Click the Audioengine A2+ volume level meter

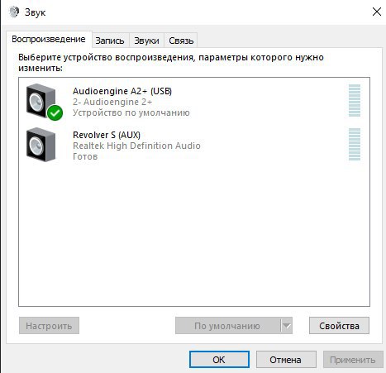[355, 100]
